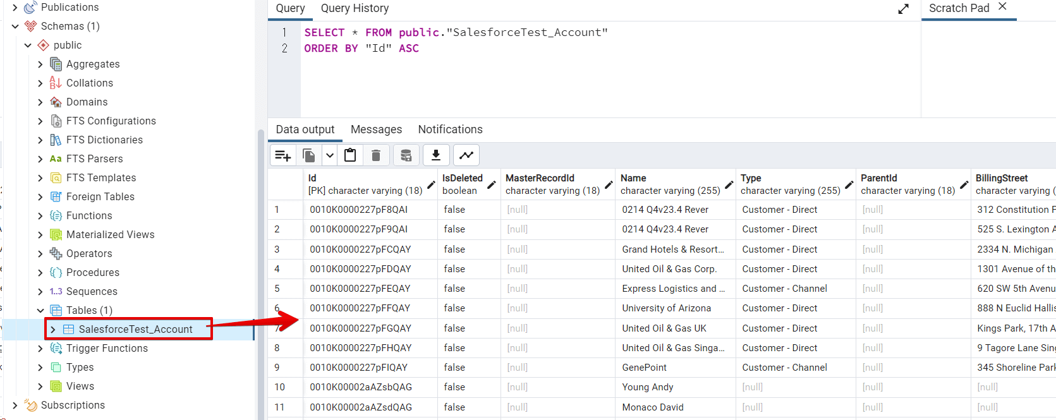Viewport: 1056px width, 420px height.
Task: Select the Trigger Functions tree item
Action: click(107, 349)
